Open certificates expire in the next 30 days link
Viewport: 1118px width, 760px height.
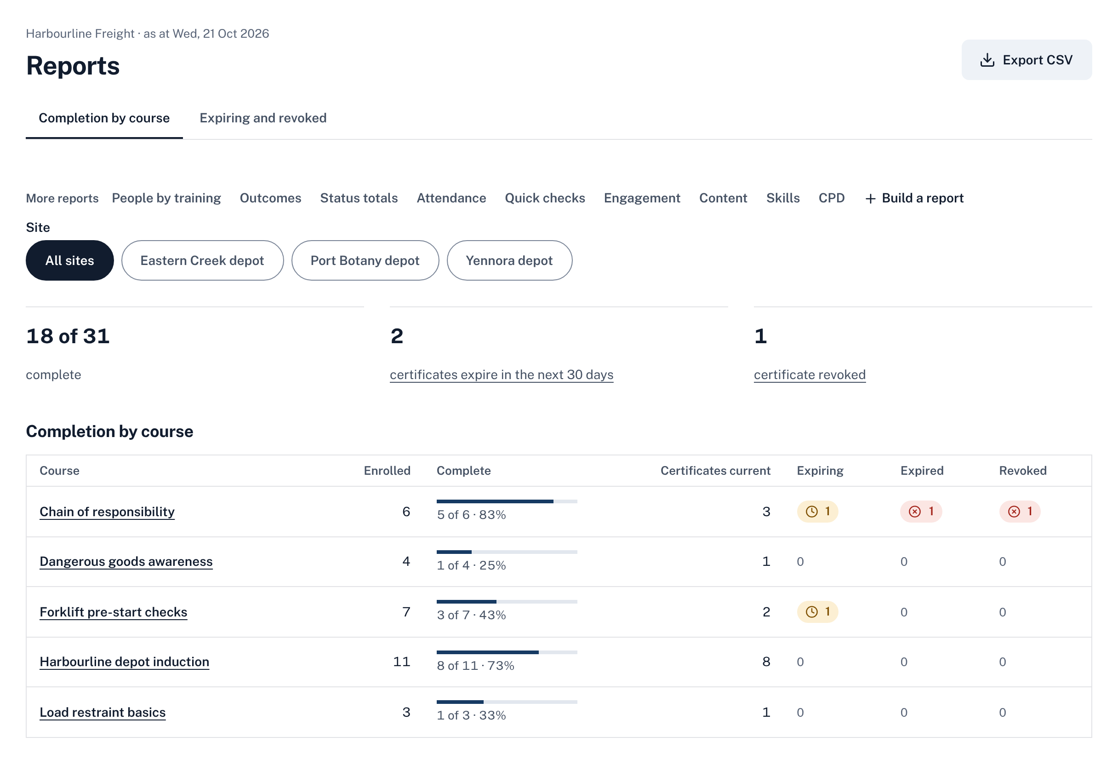click(502, 374)
